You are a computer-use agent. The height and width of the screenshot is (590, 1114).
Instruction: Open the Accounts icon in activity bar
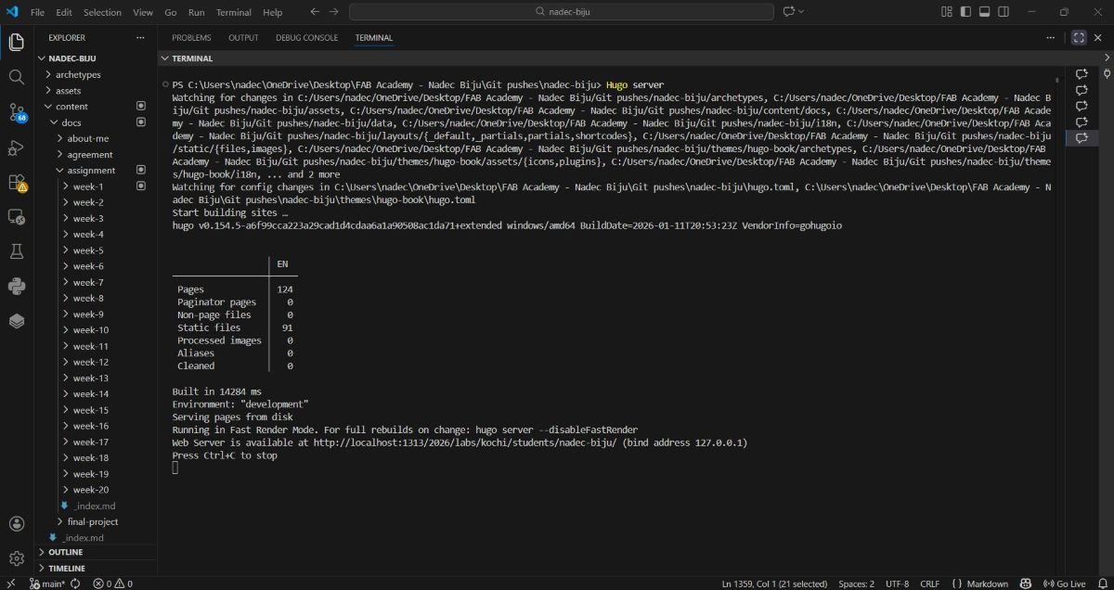(x=16, y=522)
